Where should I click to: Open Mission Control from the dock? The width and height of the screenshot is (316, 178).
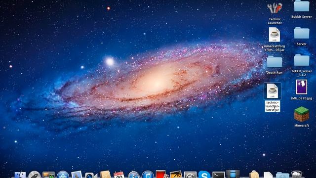(x=48, y=175)
